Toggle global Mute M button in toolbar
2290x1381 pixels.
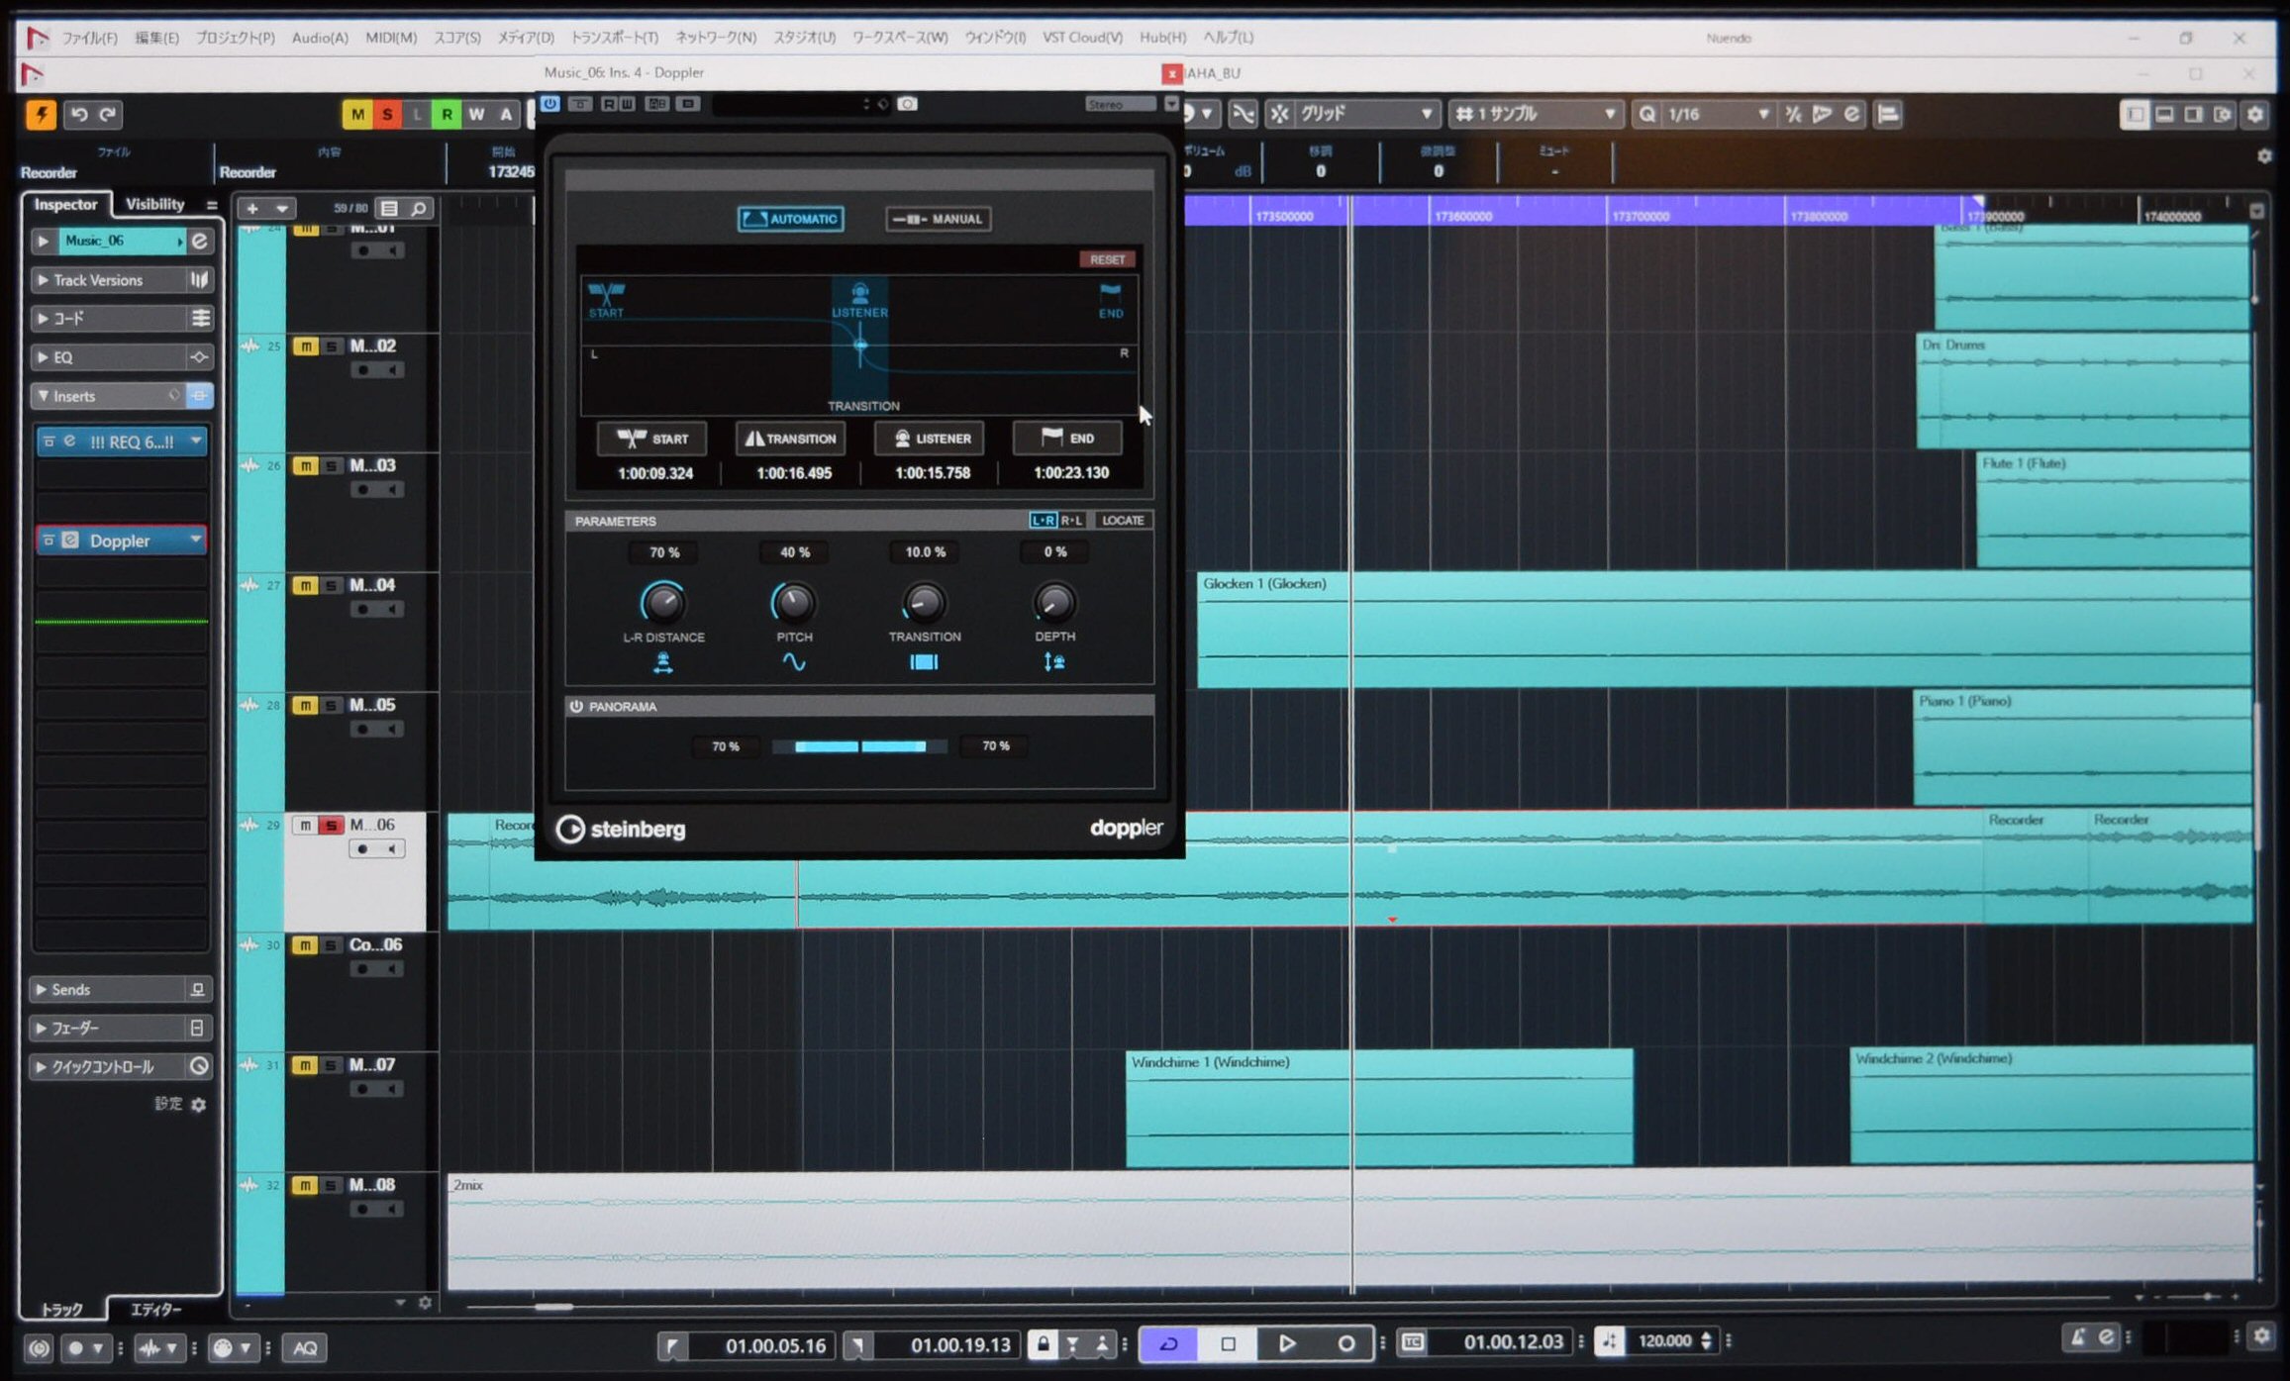pyautogui.click(x=357, y=114)
